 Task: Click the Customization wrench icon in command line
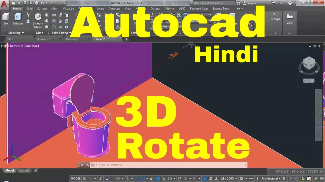87,165
